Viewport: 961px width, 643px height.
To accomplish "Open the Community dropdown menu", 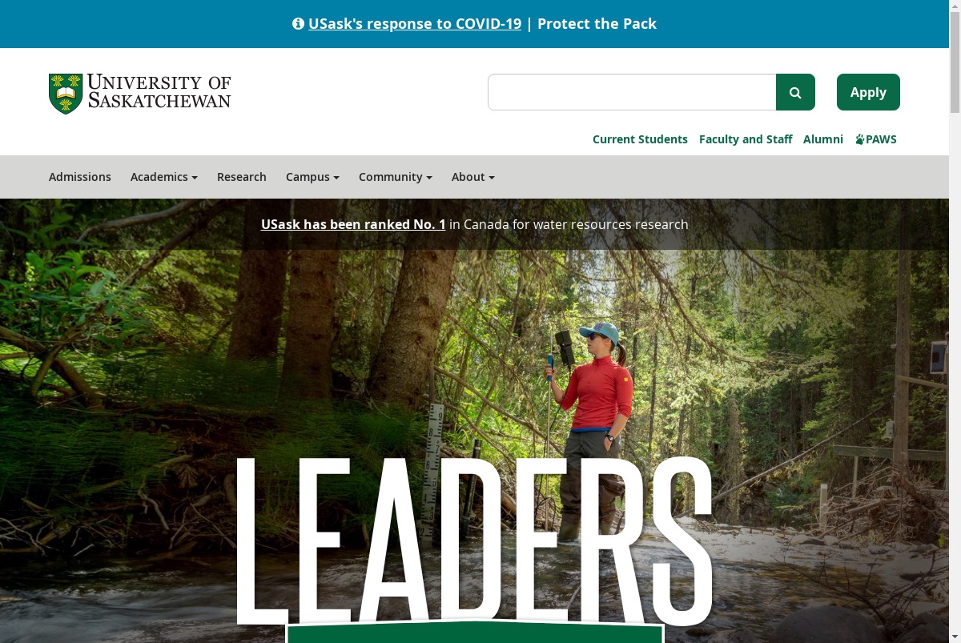I will coord(396,177).
